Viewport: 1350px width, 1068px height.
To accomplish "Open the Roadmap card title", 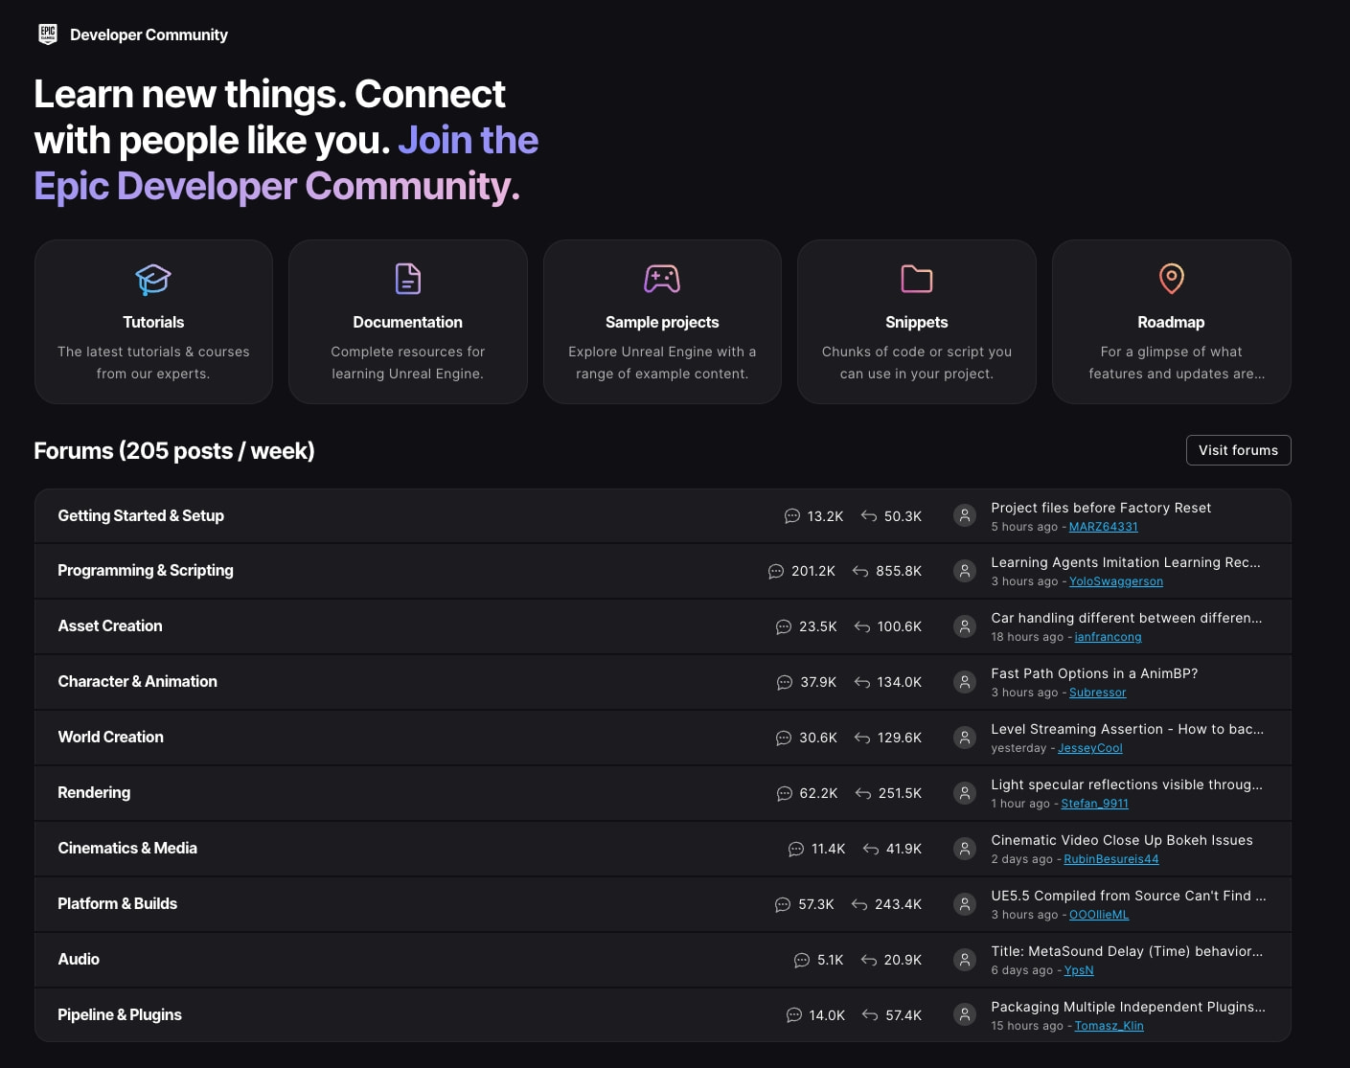I will click(1171, 323).
